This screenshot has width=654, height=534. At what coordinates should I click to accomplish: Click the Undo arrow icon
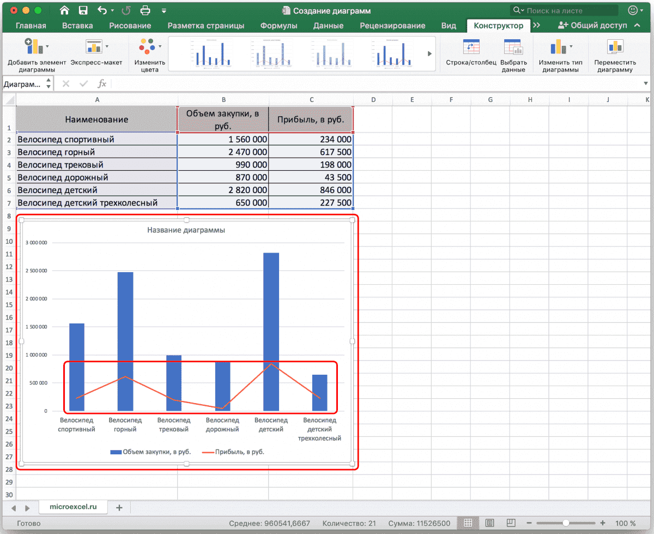coord(102,10)
